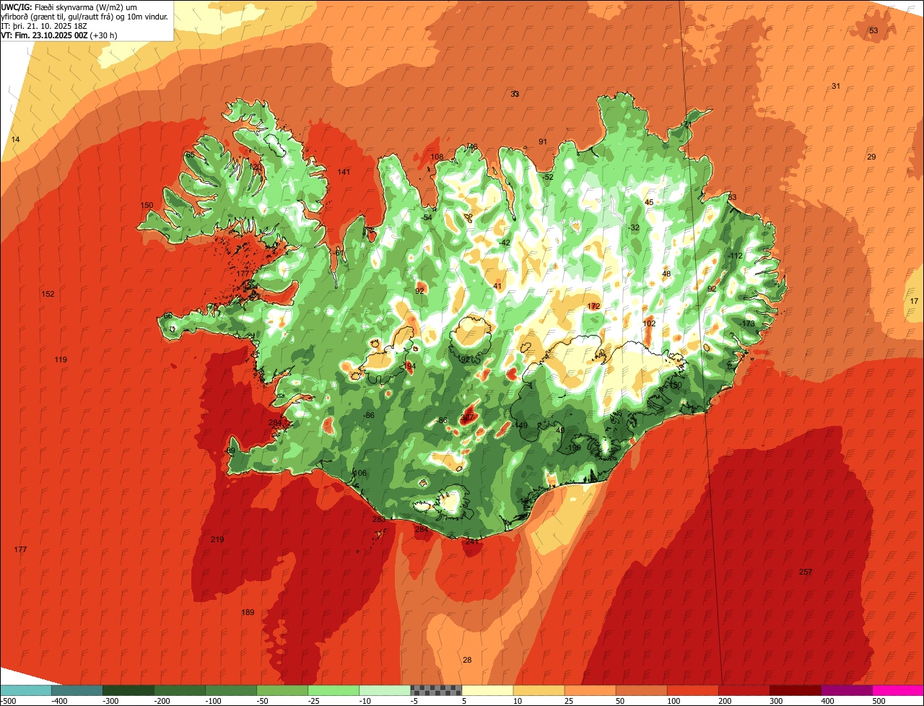
Task: Click the map value "172"
Action: pyautogui.click(x=594, y=306)
